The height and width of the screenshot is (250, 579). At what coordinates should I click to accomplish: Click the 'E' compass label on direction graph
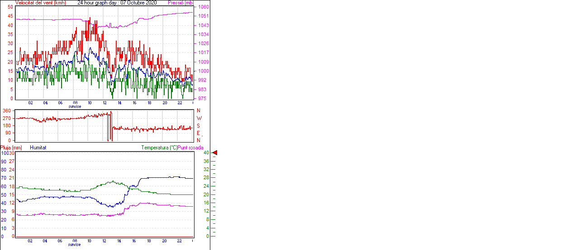[x=198, y=133]
